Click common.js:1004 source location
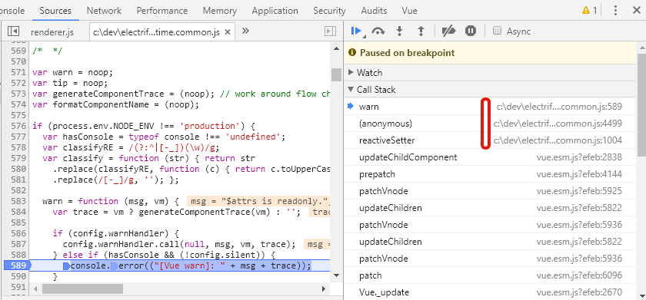This screenshot has height=300, width=646. 558,140
